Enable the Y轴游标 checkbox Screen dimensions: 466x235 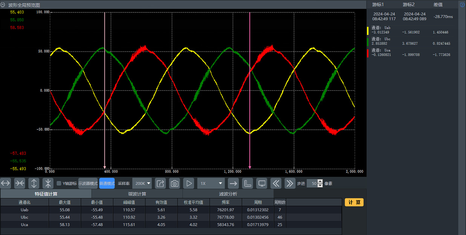click(x=59, y=183)
